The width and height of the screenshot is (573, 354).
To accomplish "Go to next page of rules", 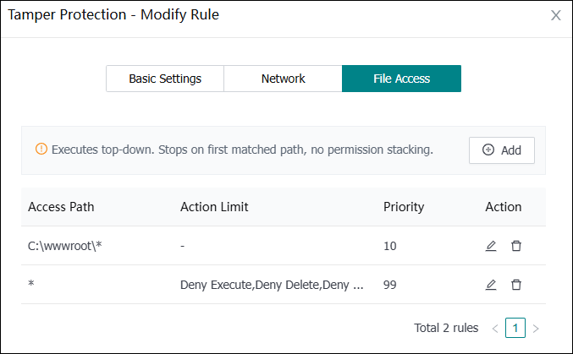I will point(535,328).
